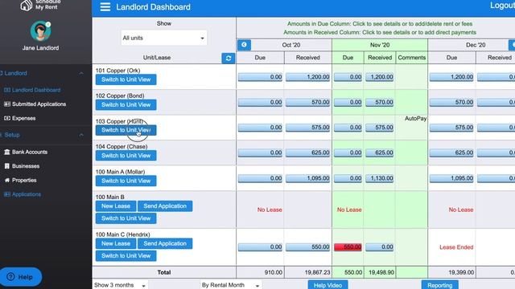The width and height of the screenshot is (515, 289).
Task: Open Businesses setup
Action: pos(26,166)
